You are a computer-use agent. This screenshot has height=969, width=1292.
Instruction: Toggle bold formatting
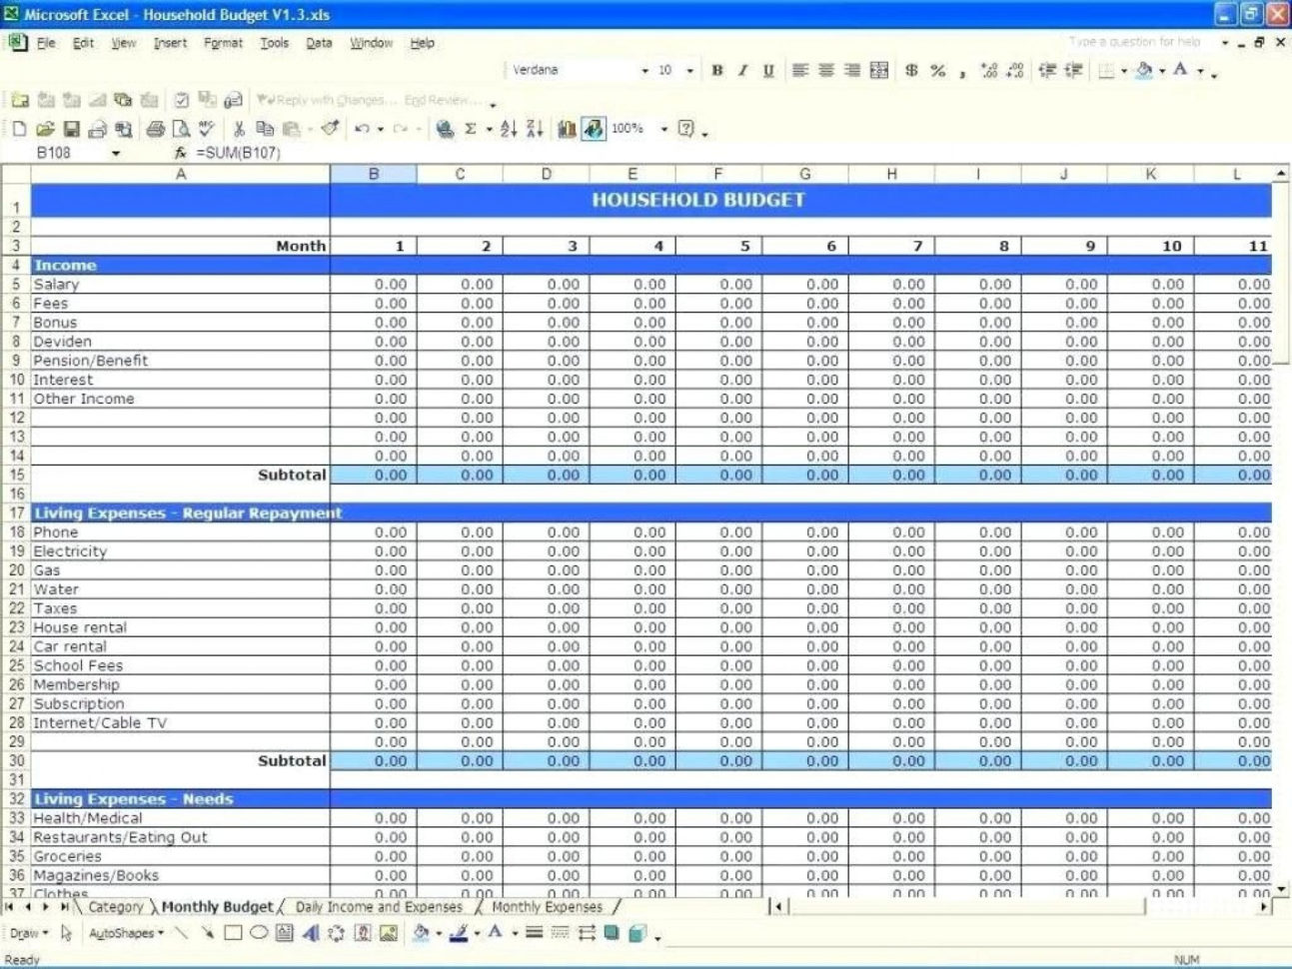716,71
